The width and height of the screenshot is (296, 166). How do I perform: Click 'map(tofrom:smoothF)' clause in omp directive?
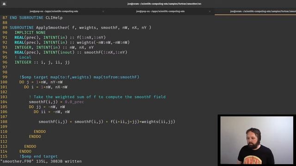point(117,77)
